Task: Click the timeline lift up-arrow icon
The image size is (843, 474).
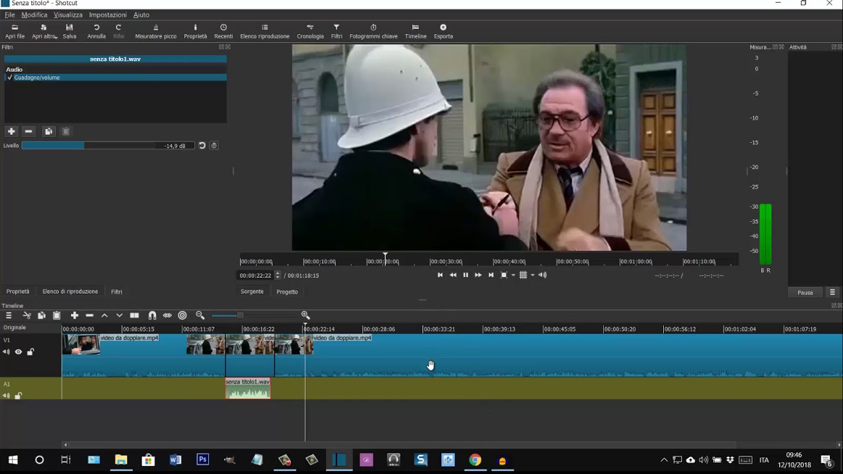Action: (104, 315)
